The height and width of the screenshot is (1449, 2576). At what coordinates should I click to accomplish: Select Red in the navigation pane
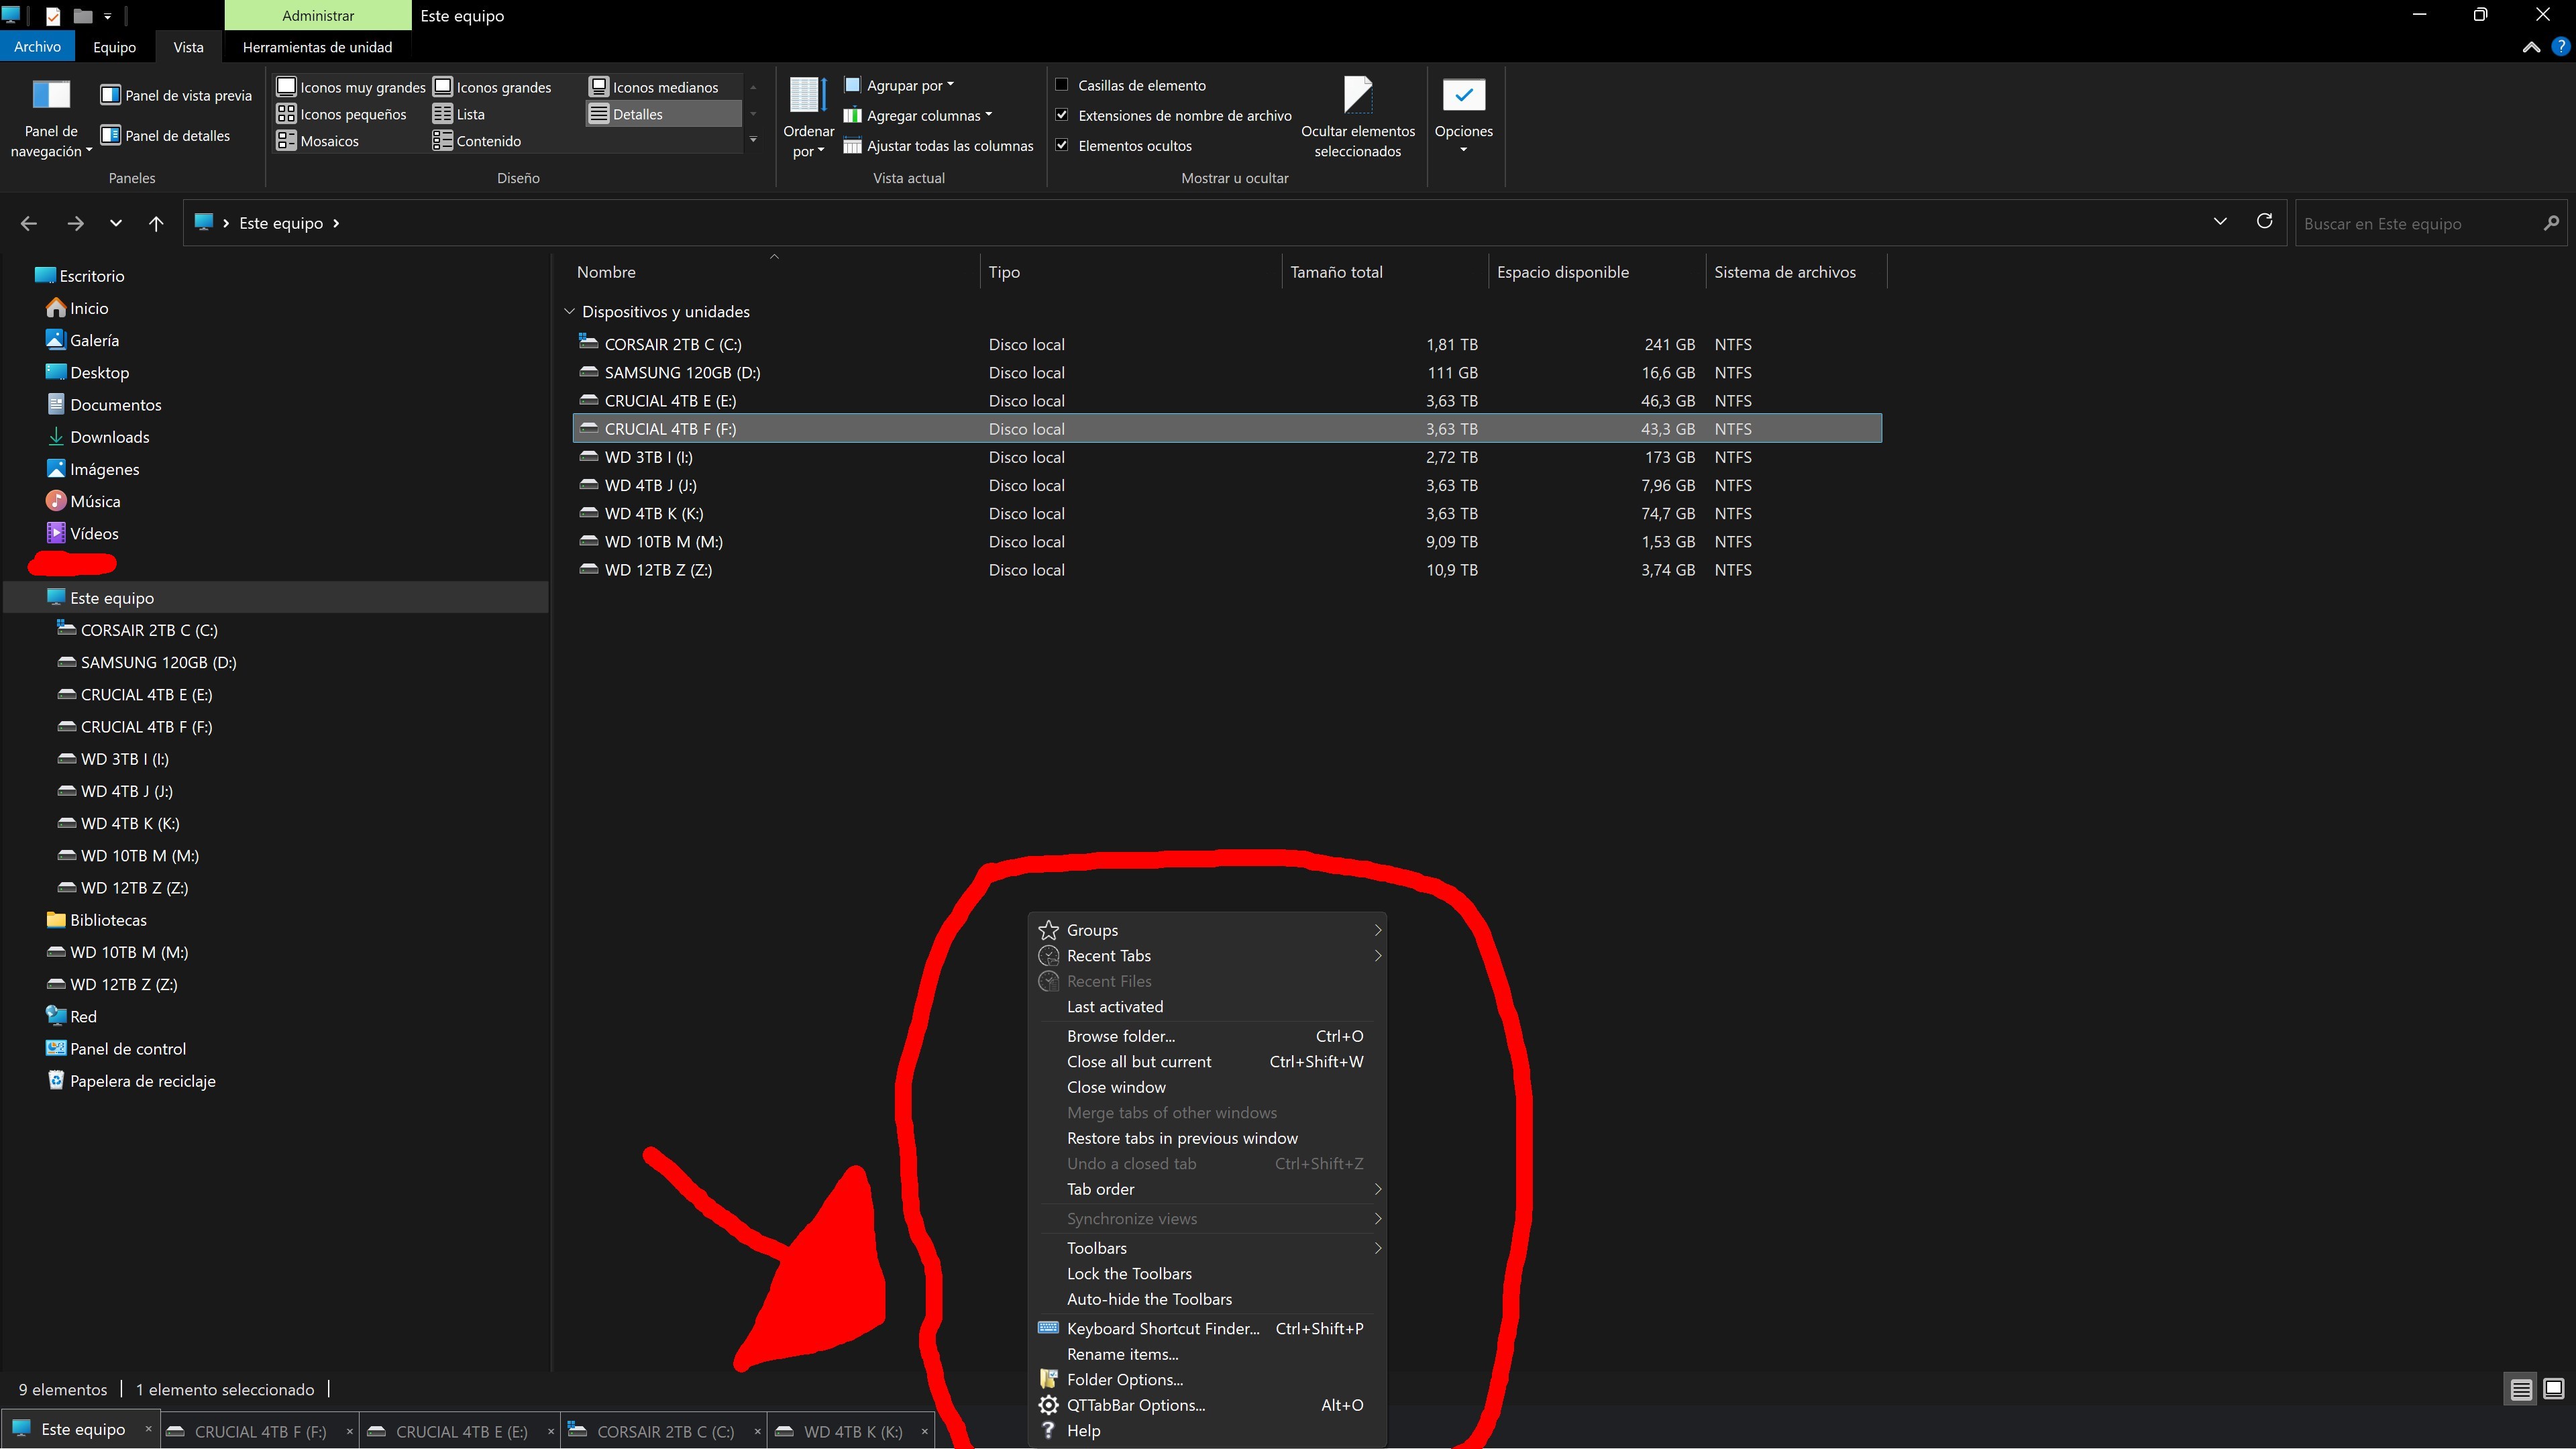(x=72, y=1017)
